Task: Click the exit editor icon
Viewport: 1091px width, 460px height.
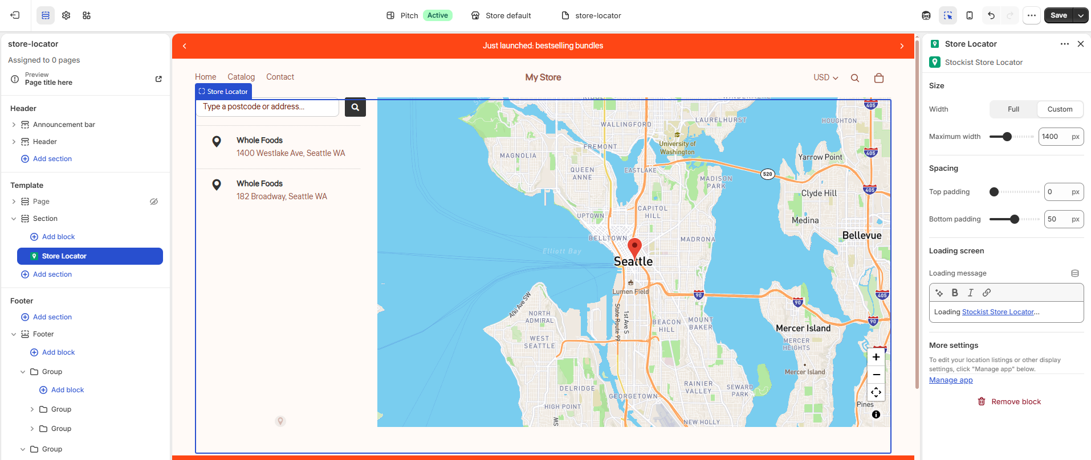Action: click(x=15, y=15)
